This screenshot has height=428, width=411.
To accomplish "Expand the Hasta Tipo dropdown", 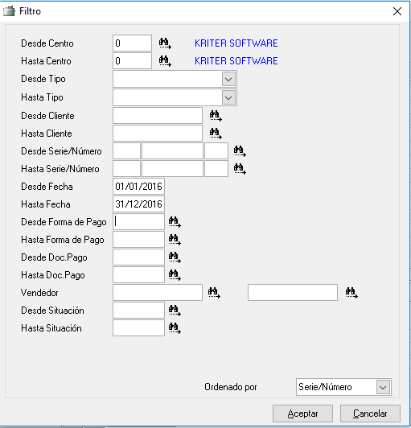I will tap(228, 97).
